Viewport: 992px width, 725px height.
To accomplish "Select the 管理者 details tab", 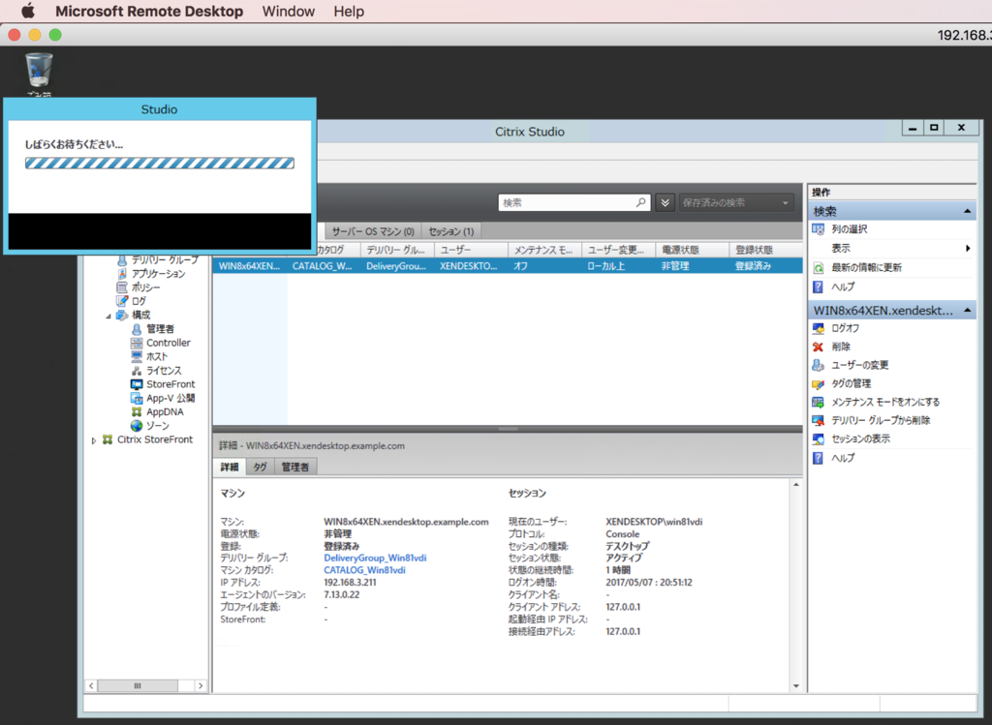I will pos(295,468).
